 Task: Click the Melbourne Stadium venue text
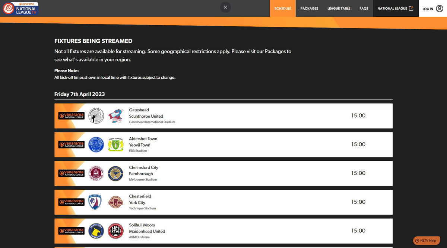(143, 180)
